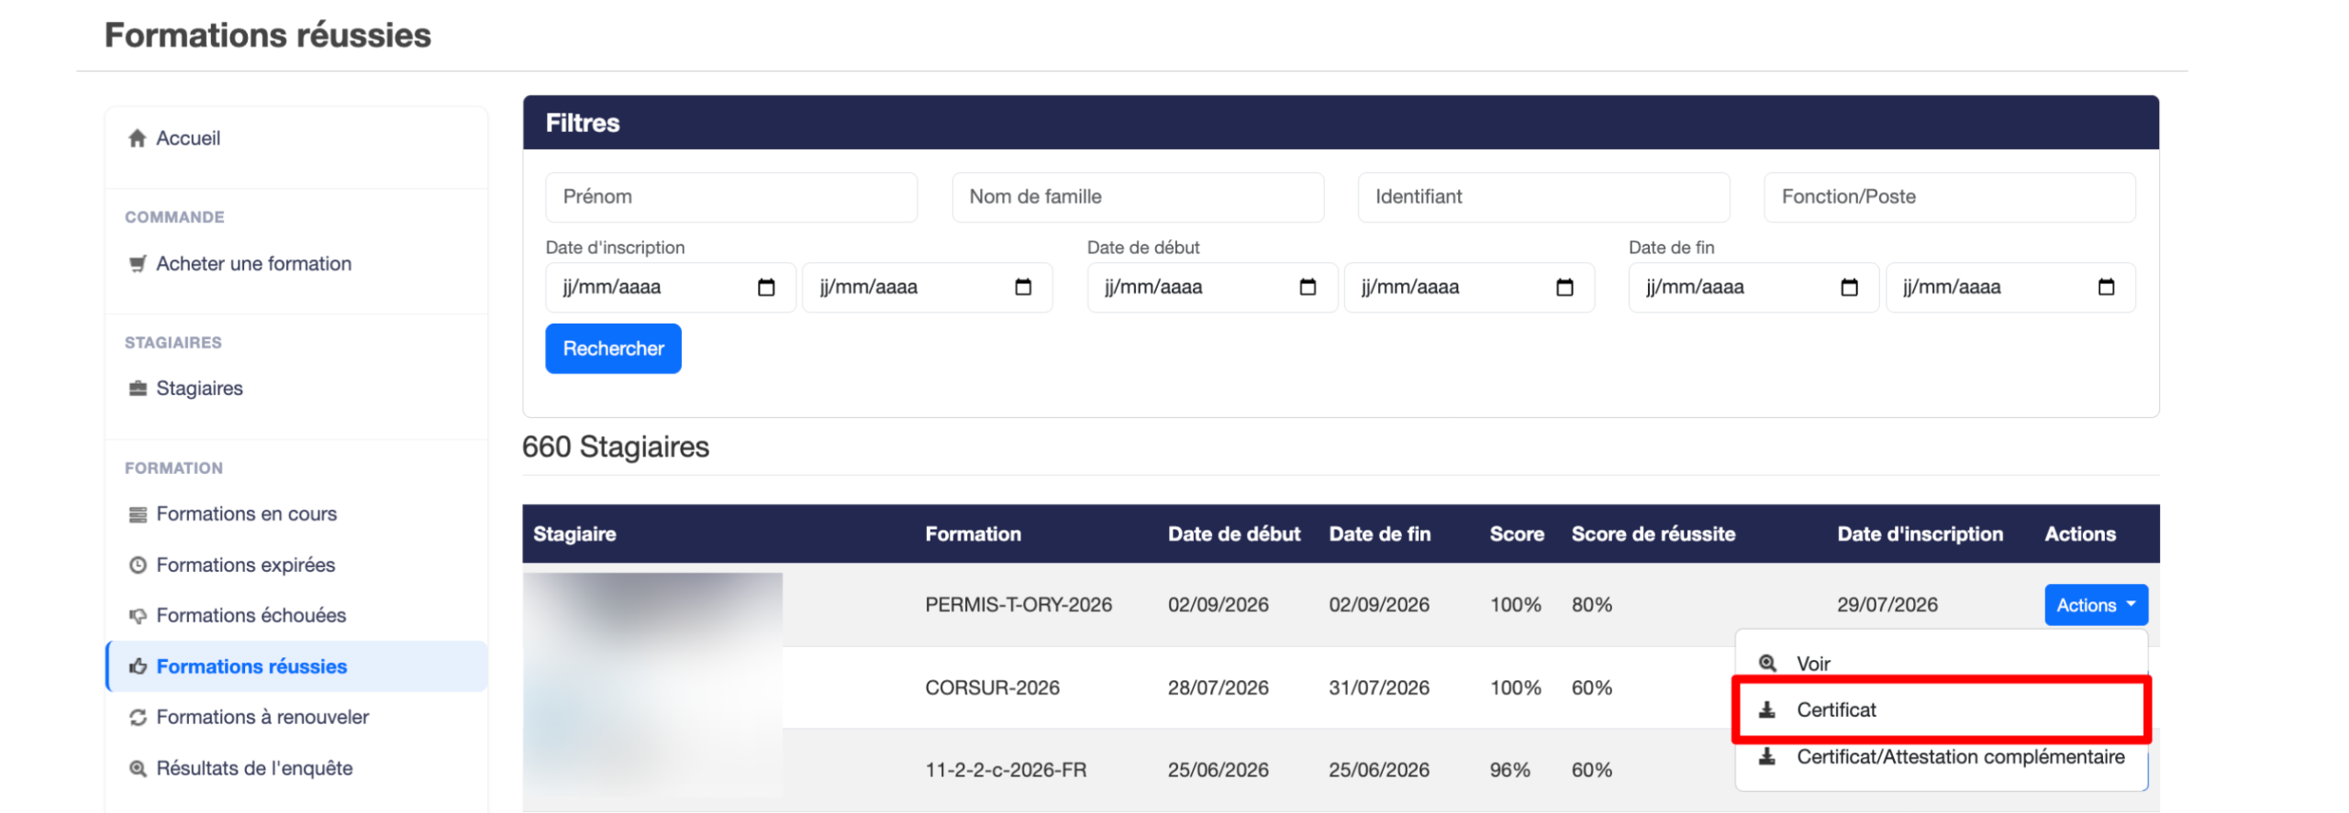Open the first Date de début calendar picker
2349x813 pixels.
1308,288
